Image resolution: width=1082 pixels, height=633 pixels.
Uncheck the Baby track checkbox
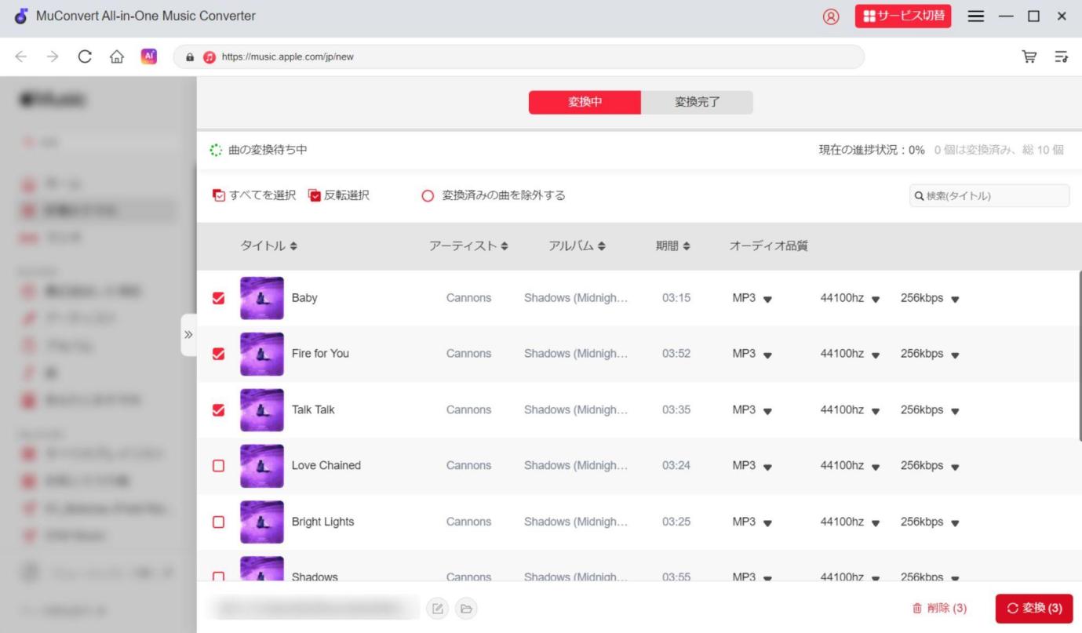pos(219,298)
